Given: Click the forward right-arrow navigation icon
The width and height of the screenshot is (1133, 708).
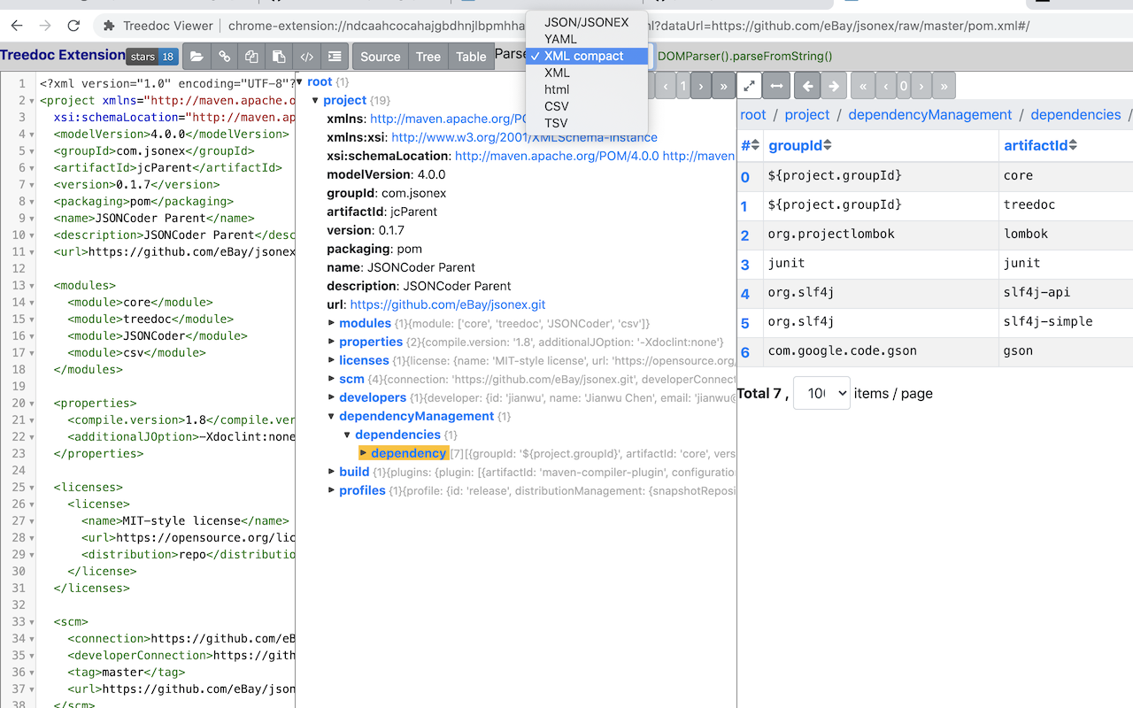Looking at the screenshot, I should point(833,86).
